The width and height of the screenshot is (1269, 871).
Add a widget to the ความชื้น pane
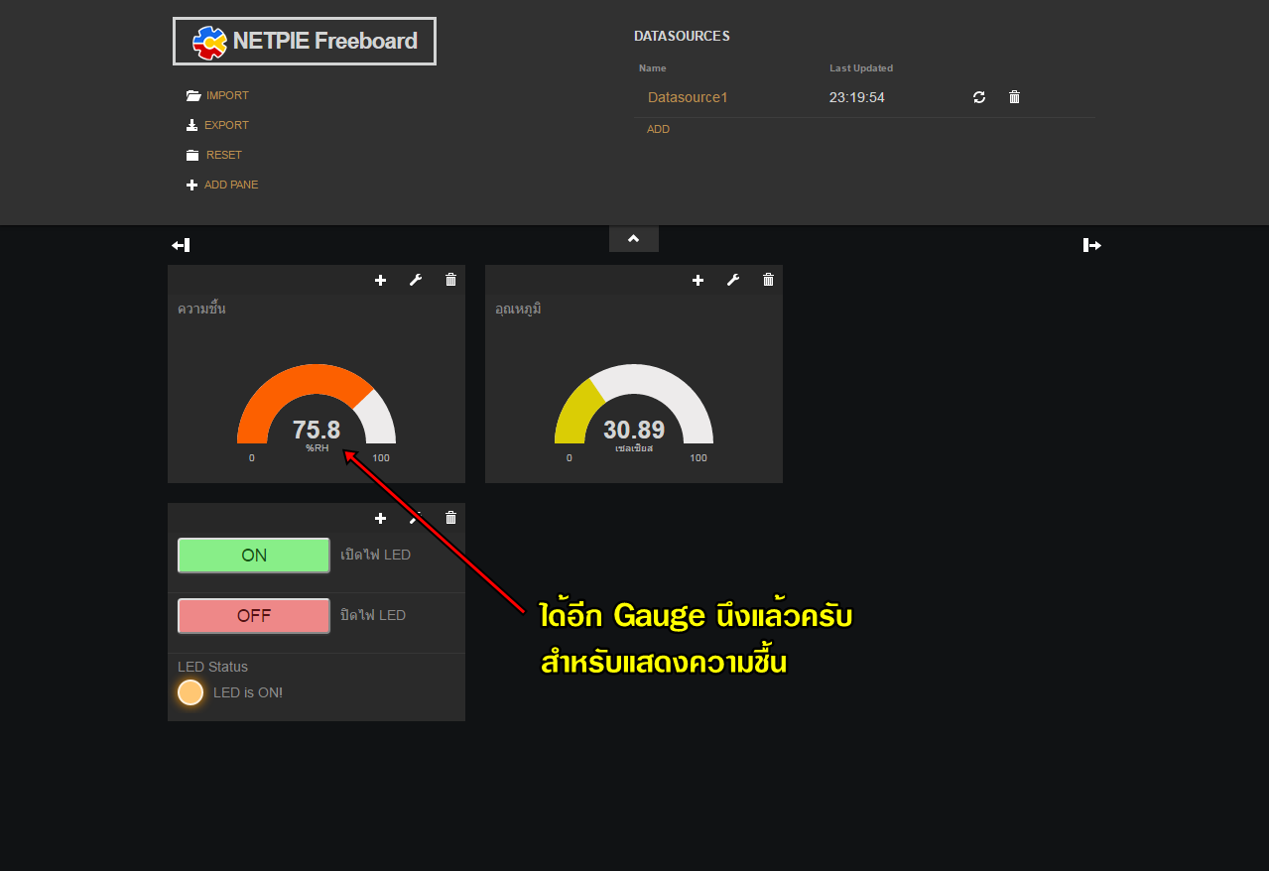380,280
